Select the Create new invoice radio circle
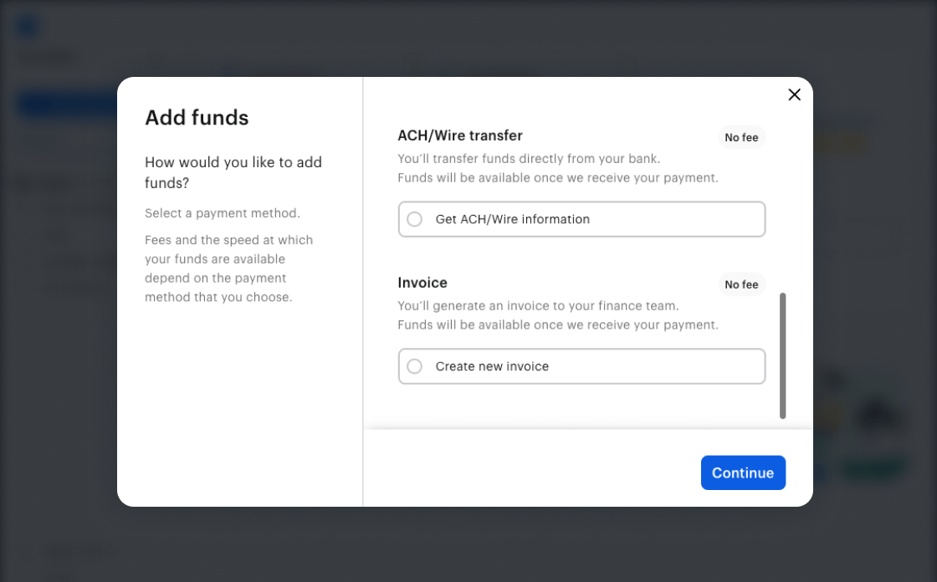This screenshot has height=582, width=937. point(415,366)
